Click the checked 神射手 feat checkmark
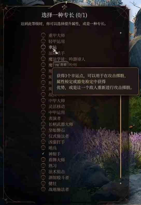141x205 pixels. click(43, 154)
